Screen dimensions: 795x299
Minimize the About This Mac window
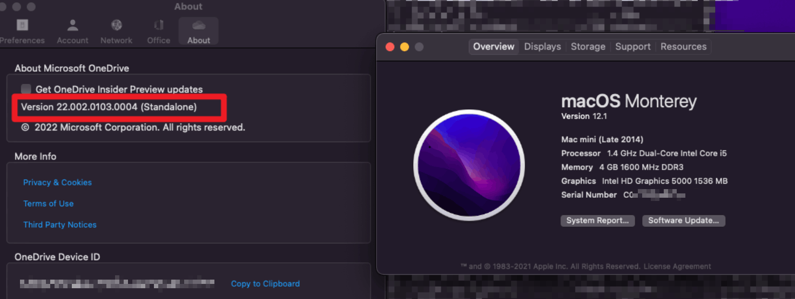pos(405,47)
